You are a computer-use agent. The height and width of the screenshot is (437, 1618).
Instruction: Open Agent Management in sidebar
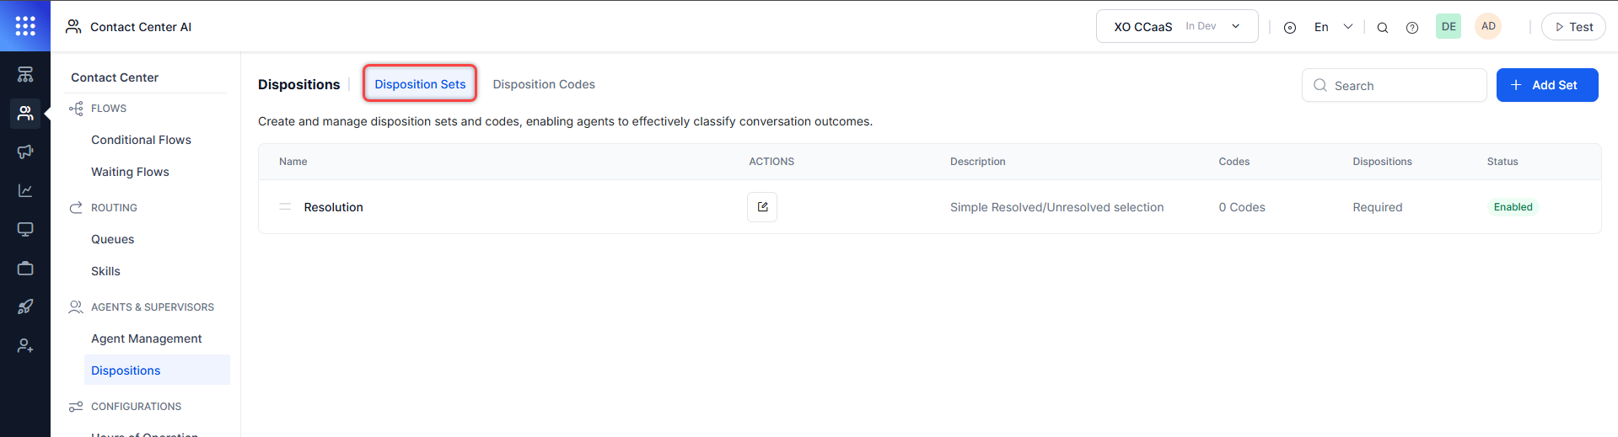tap(147, 338)
